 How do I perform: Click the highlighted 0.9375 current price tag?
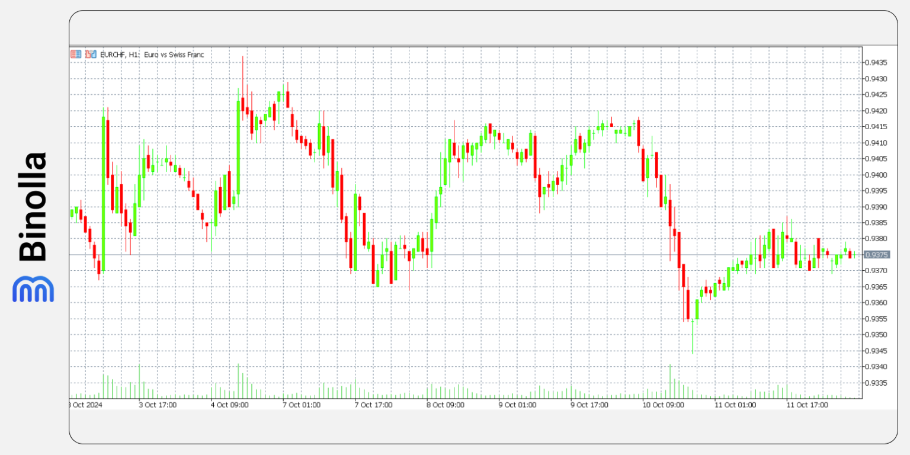[876, 255]
